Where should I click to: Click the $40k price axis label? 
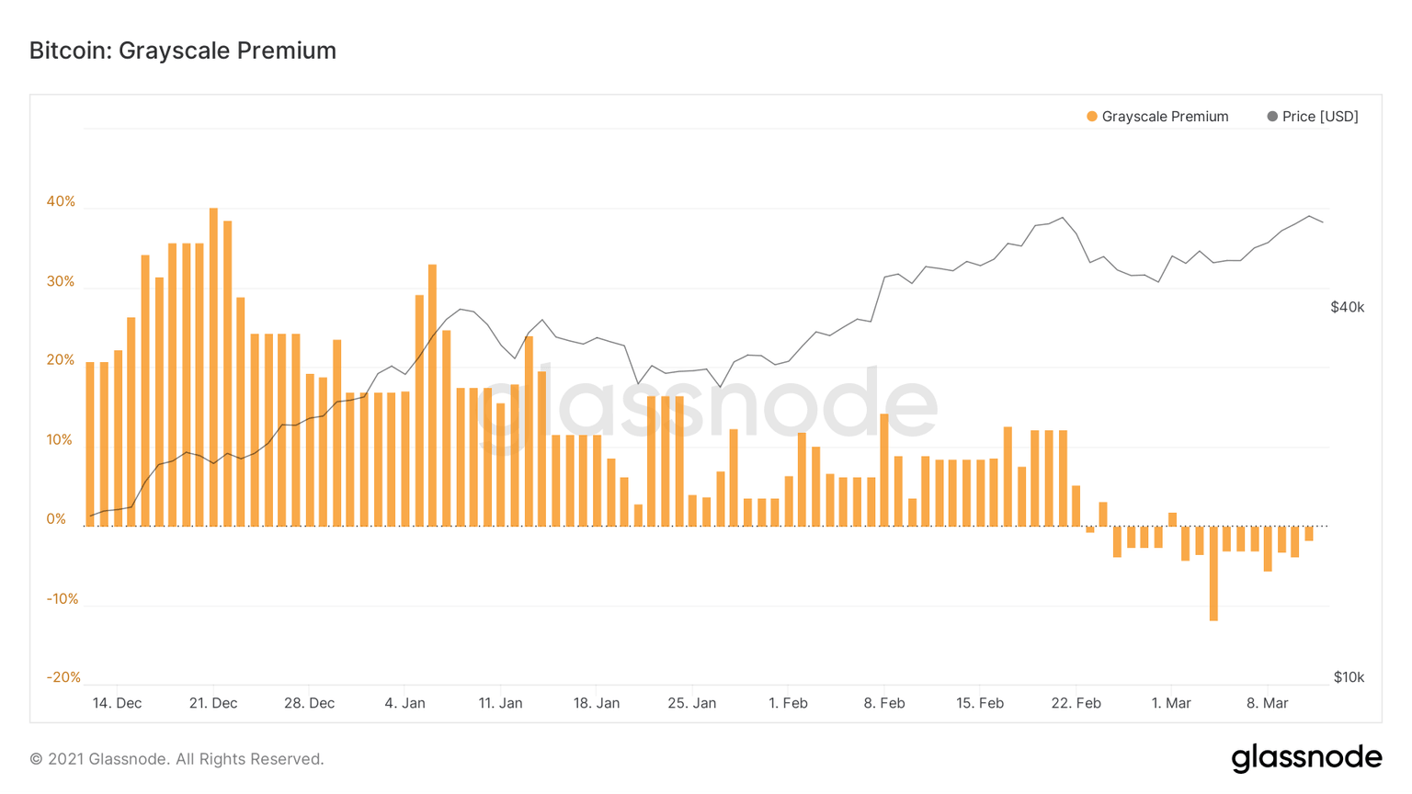point(1347,307)
